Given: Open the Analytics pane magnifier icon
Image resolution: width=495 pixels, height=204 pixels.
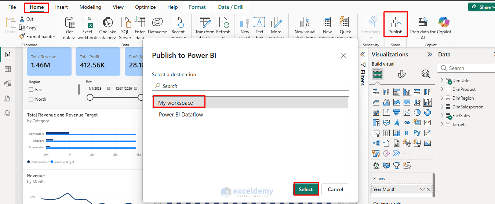Looking at the screenshot, I should (x=426, y=74).
